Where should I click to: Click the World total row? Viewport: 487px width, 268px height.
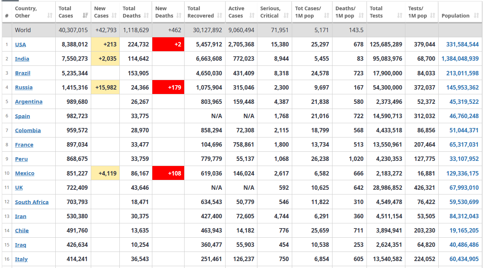(x=23, y=30)
